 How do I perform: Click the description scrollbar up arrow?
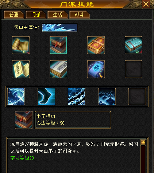tap(143, 142)
